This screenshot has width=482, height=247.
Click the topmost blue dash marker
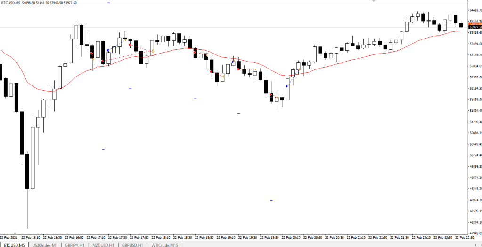[109, 3]
